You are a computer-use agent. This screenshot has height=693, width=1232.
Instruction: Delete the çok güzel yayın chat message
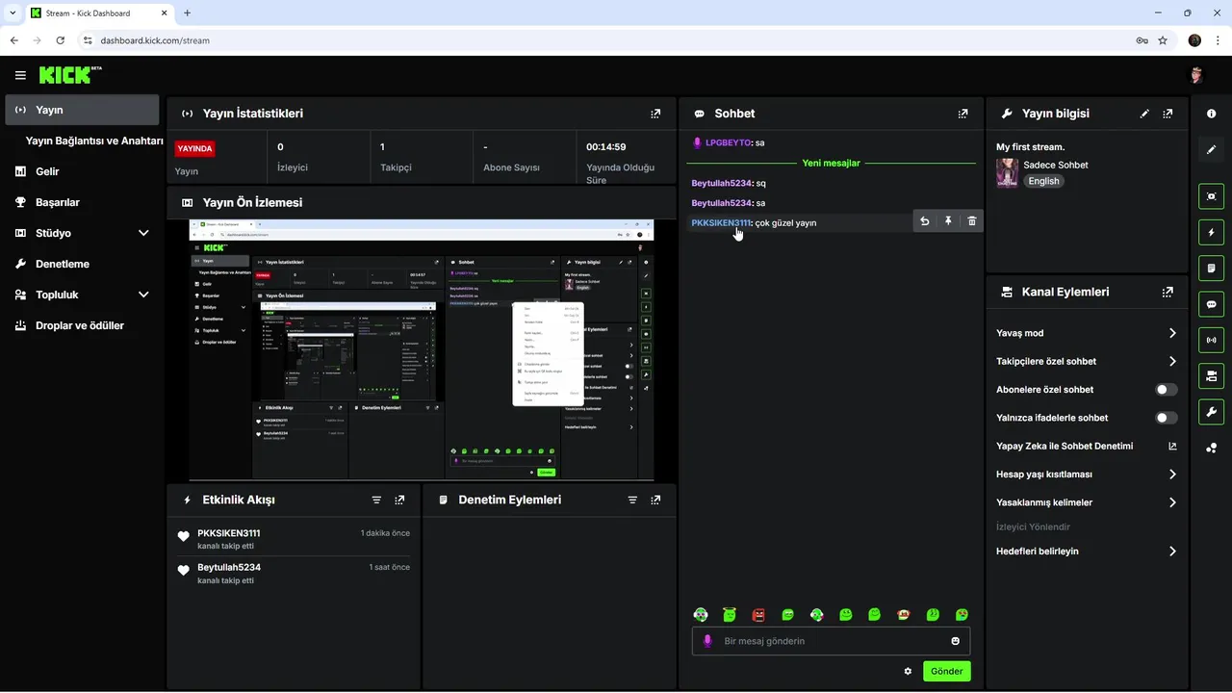972,221
